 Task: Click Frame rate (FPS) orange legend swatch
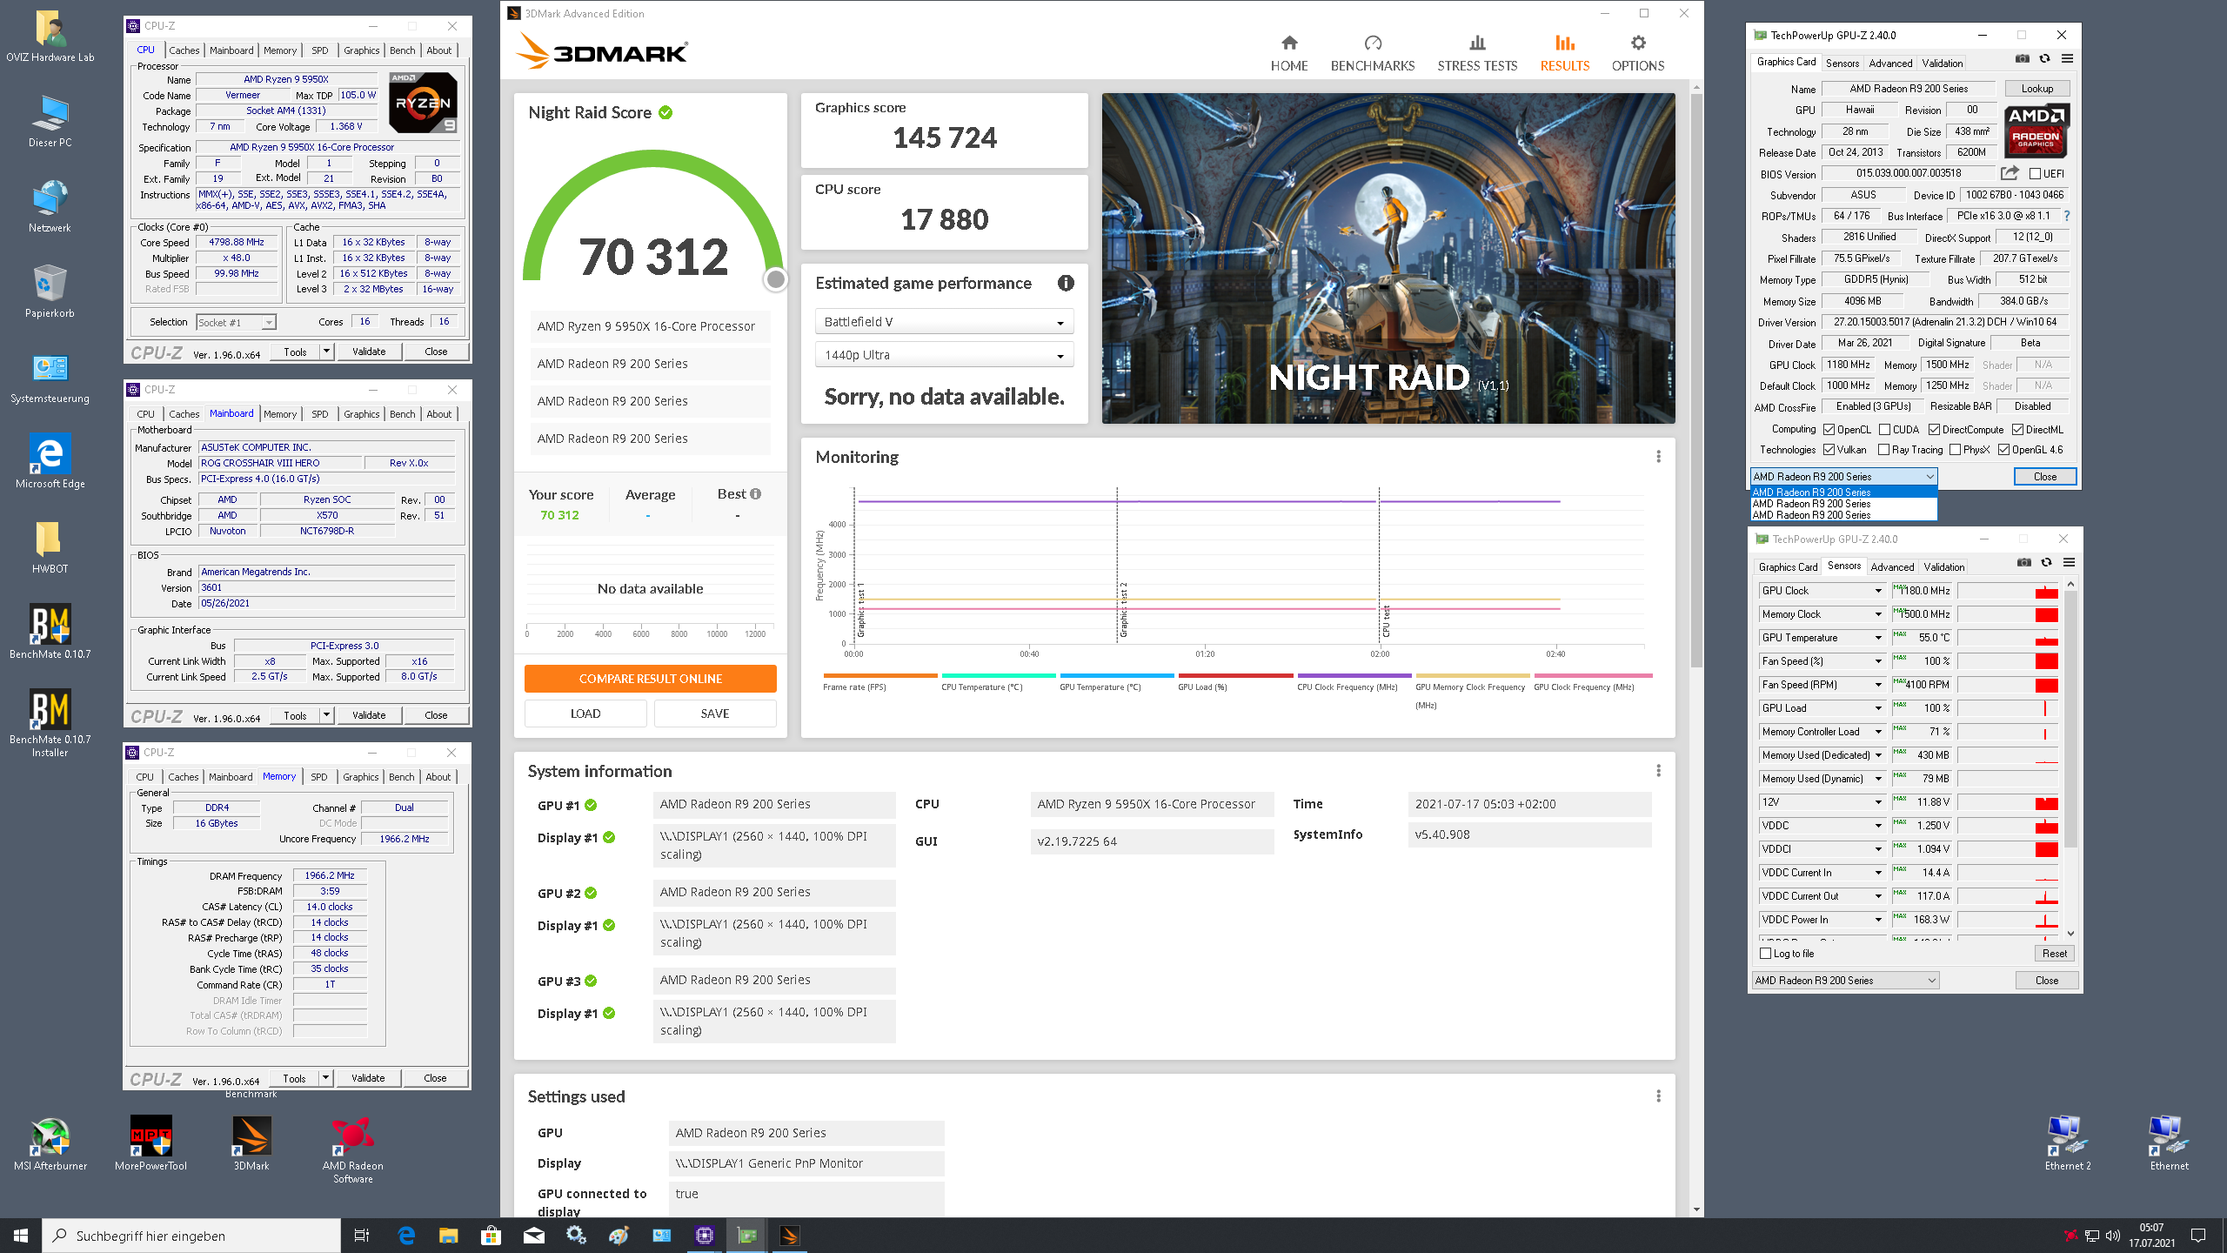pos(880,675)
